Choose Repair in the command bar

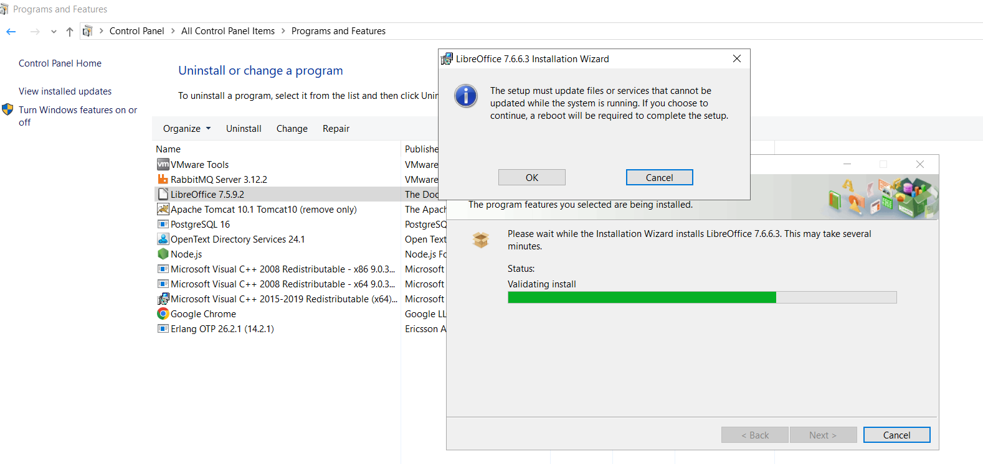336,129
